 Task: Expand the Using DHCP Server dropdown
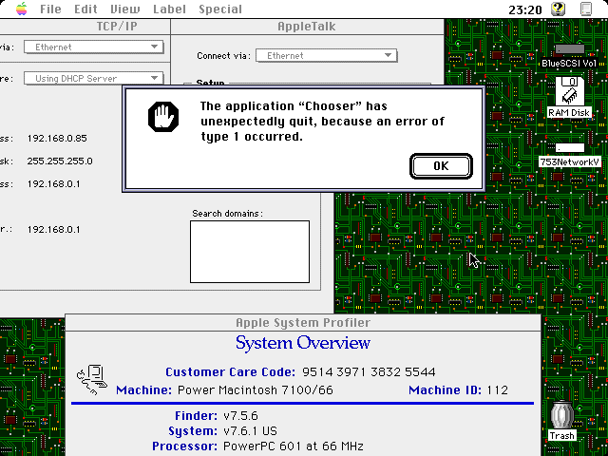94,79
